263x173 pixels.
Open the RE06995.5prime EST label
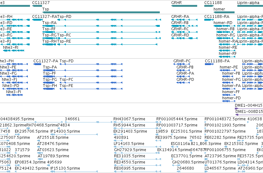click(x=130, y=168)
